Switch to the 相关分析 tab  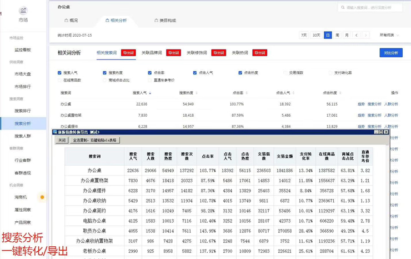[x=116, y=21]
